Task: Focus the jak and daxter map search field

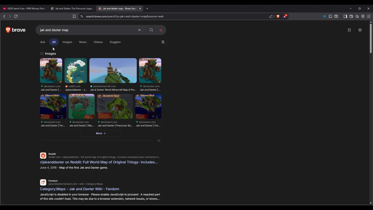Action: tap(87, 30)
